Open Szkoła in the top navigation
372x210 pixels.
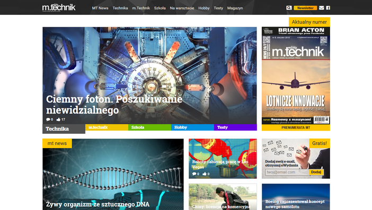(160, 8)
